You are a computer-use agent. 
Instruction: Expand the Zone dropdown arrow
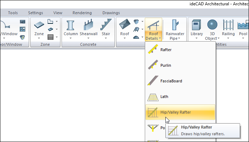click(x=39, y=39)
